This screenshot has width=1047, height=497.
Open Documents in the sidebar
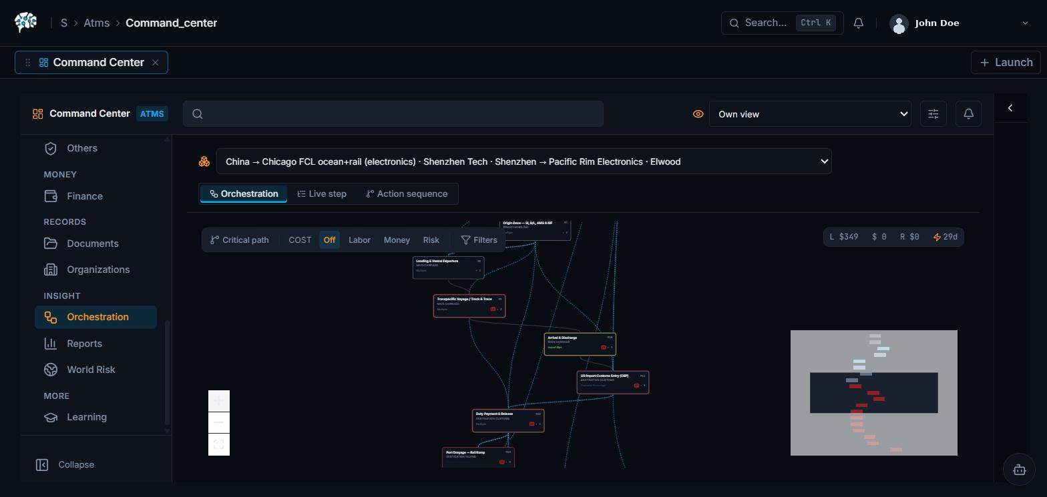[x=95, y=243]
